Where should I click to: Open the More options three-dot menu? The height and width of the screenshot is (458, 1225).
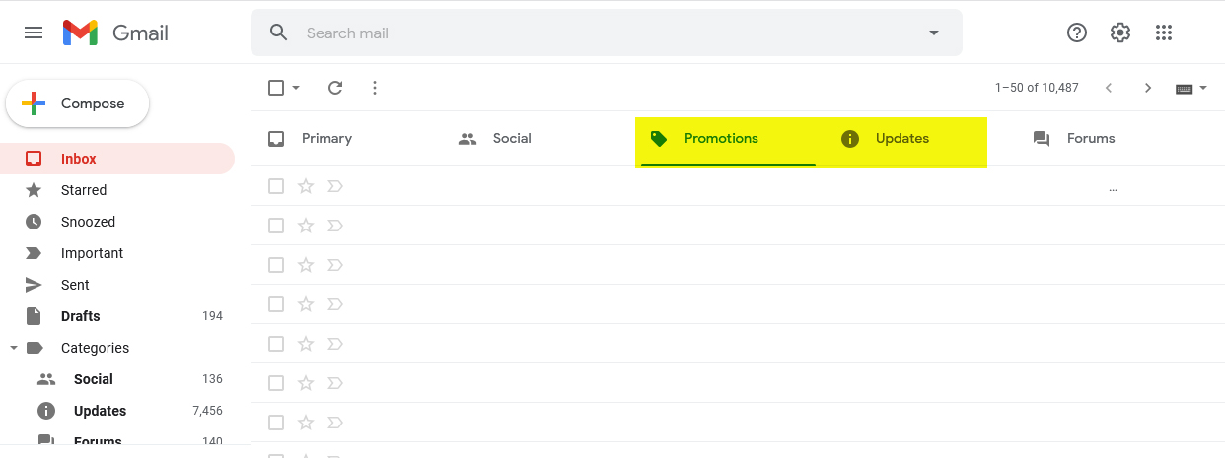point(375,88)
